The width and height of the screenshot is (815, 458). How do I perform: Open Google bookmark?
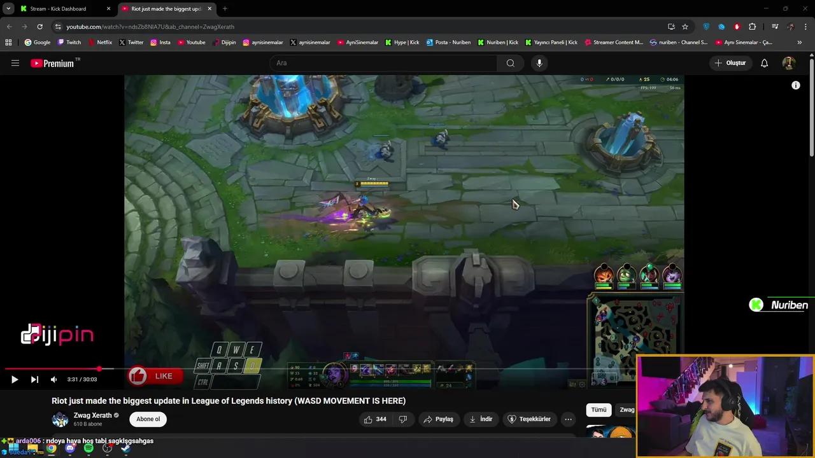(38, 43)
